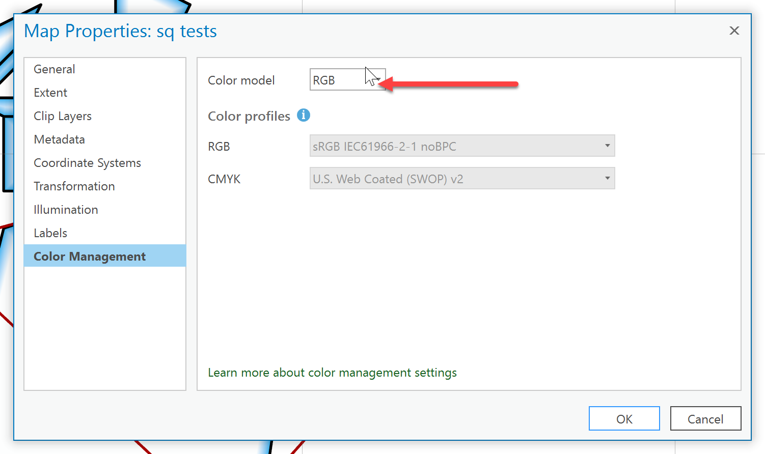Select the General properties page

click(x=54, y=69)
